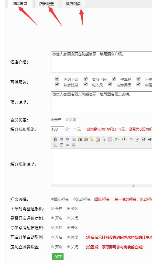Select 关闭 for 会员优惠
Viewport: 152px width, 263px height.
pyautogui.click(x=67, y=120)
